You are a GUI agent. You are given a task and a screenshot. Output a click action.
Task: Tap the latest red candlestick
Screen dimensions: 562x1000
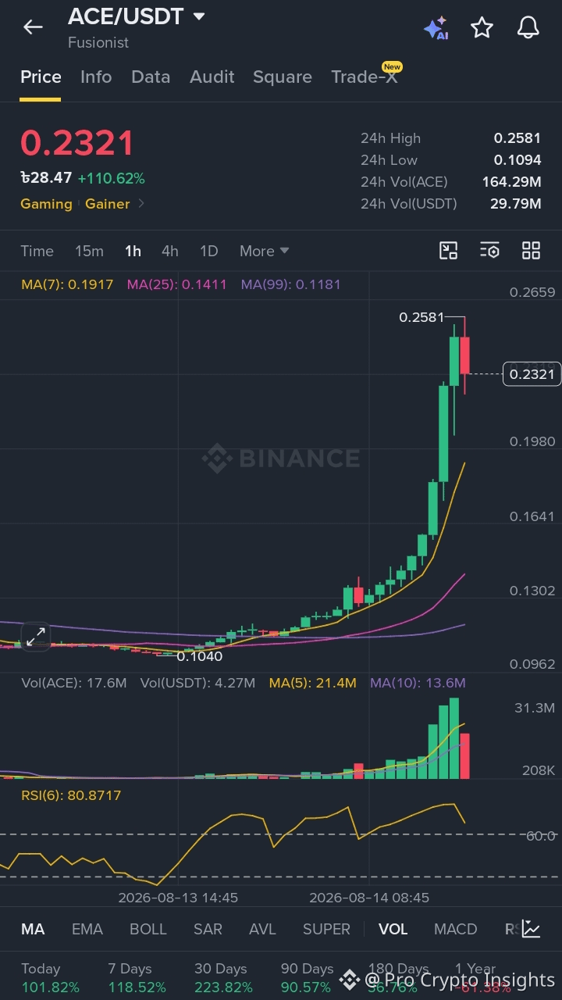pyautogui.click(x=464, y=355)
